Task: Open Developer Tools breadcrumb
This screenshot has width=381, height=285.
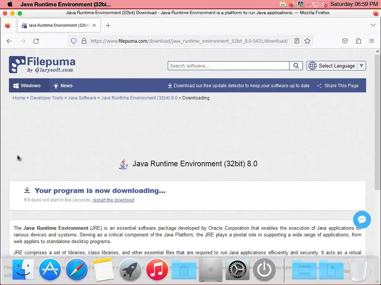Action: pyautogui.click(x=47, y=98)
